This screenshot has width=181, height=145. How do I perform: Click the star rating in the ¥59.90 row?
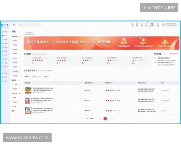[111, 111]
